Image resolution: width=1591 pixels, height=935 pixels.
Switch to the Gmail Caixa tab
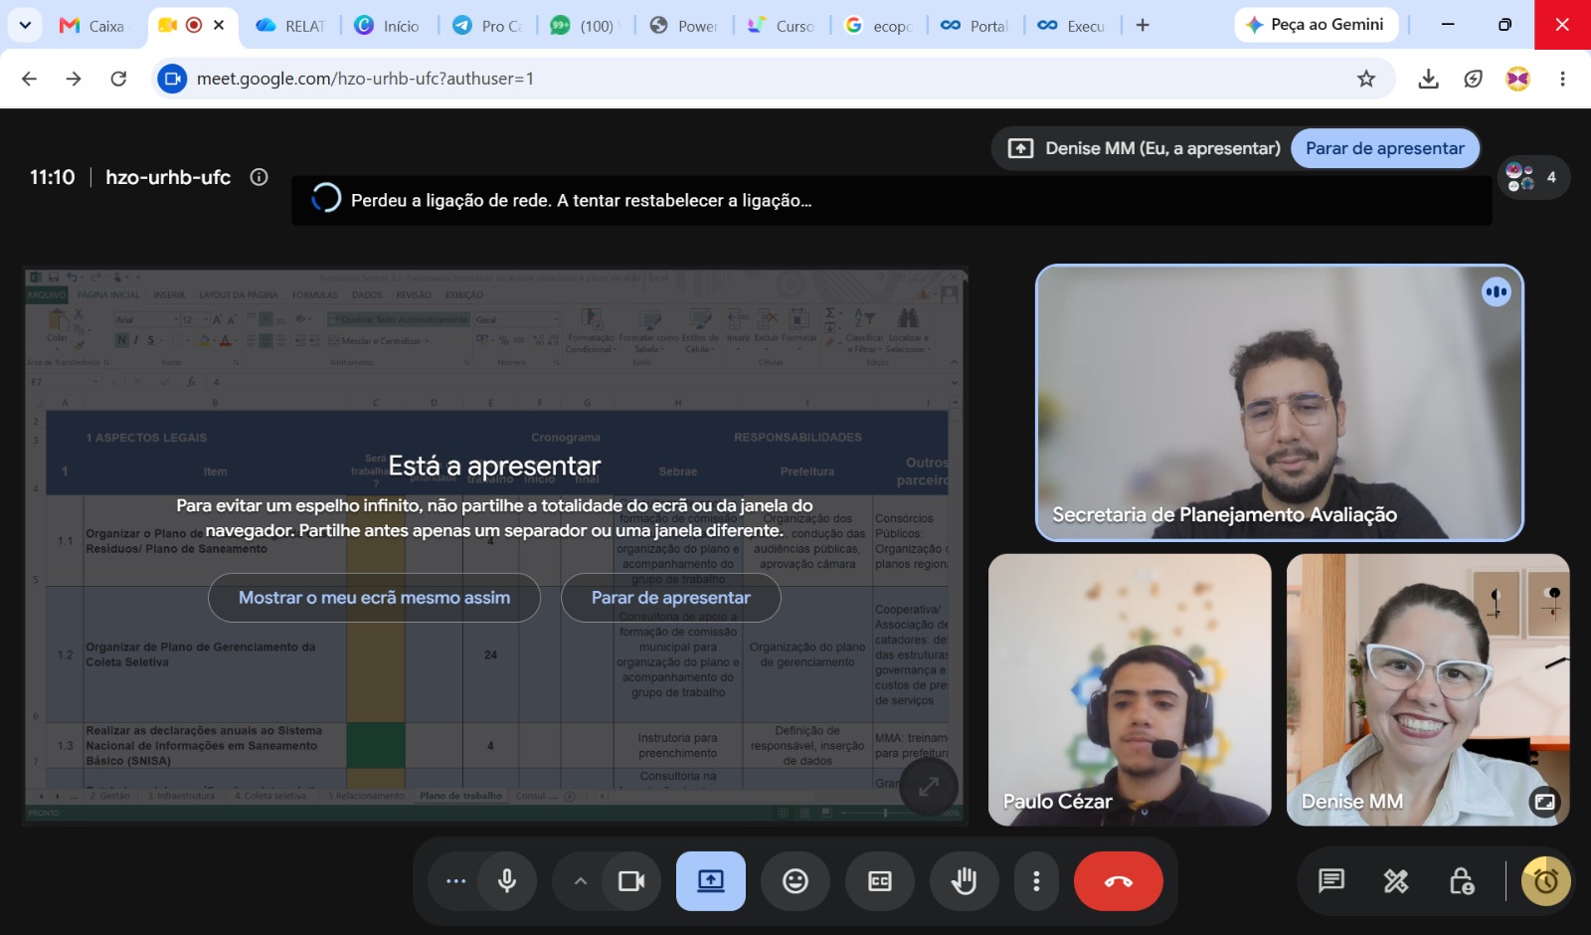92,26
